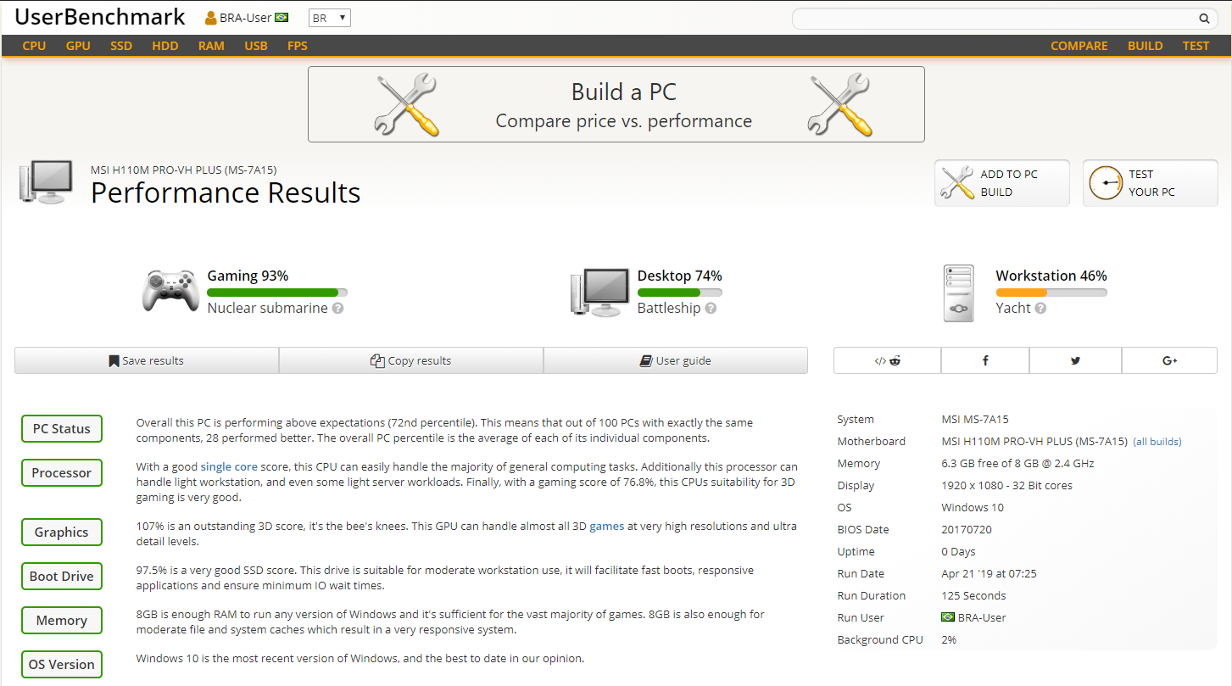This screenshot has width=1232, height=686.
Task: Click the clipboard icon on Copy results
Action: pyautogui.click(x=377, y=361)
